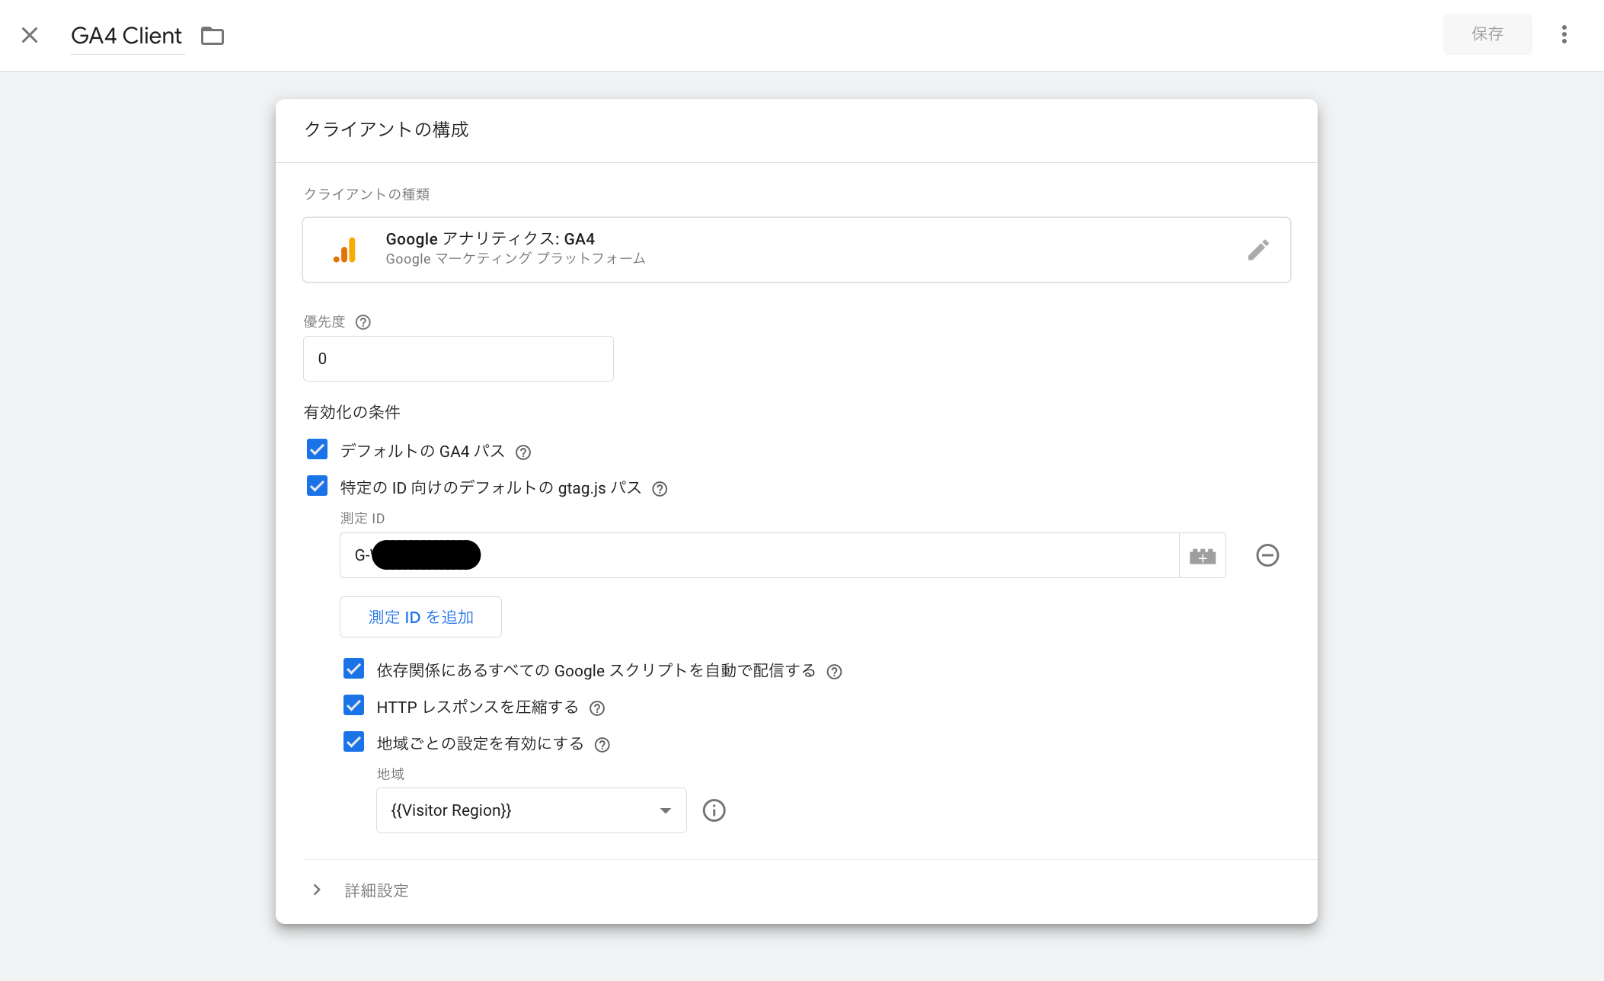Click the GA4 Client title to rename it
This screenshot has width=1604, height=981.
[x=126, y=35]
